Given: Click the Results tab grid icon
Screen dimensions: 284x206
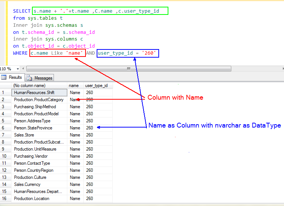Looking at the screenshot, I should (4, 77).
